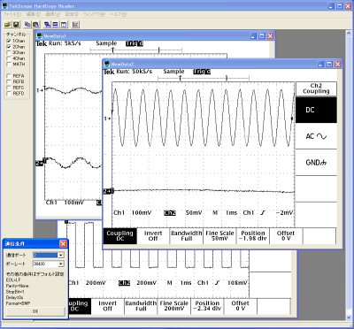The image size is (354, 329).
Task: Click the NewData1 window title bar
Action: pyautogui.click(x=155, y=36)
